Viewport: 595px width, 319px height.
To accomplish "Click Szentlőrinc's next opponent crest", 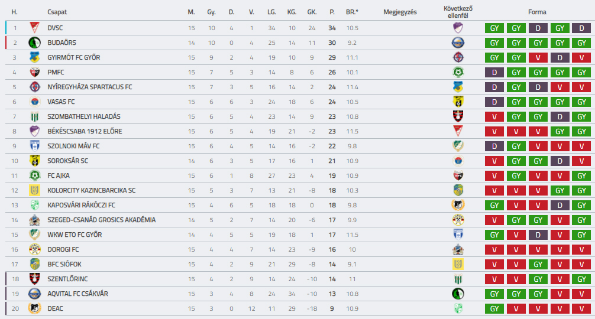I will (457, 279).
